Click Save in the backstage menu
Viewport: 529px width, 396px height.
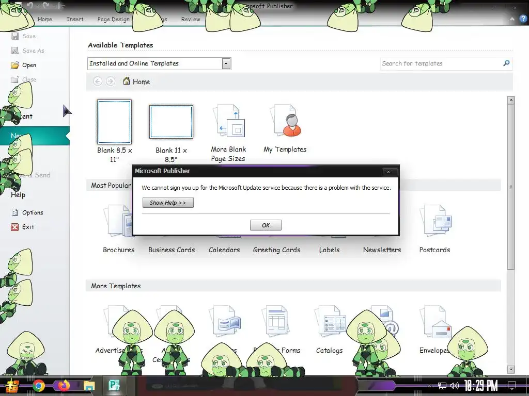pyautogui.click(x=24, y=36)
